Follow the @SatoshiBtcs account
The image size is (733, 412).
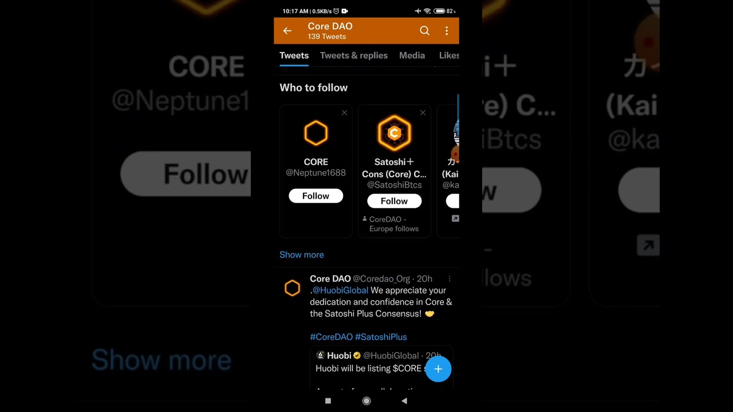pyautogui.click(x=394, y=201)
